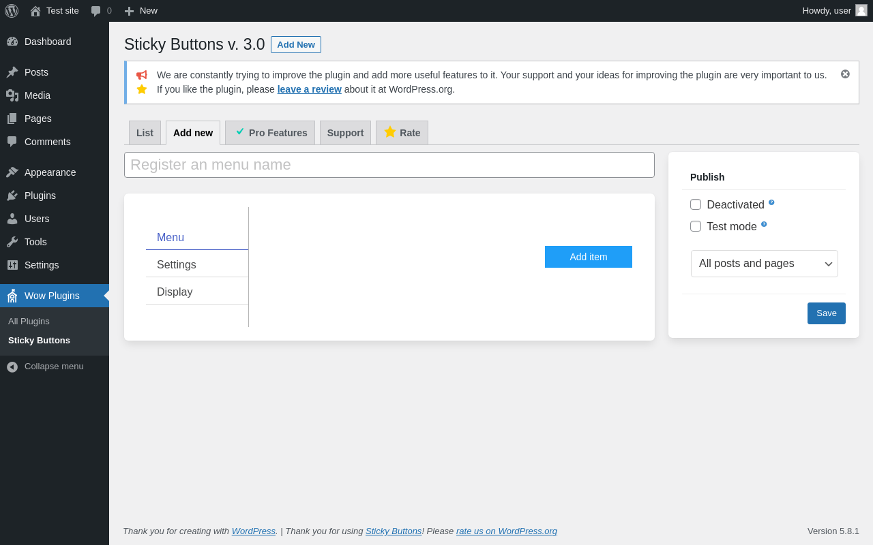Open the comments bubble icon in admin bar

[96, 11]
